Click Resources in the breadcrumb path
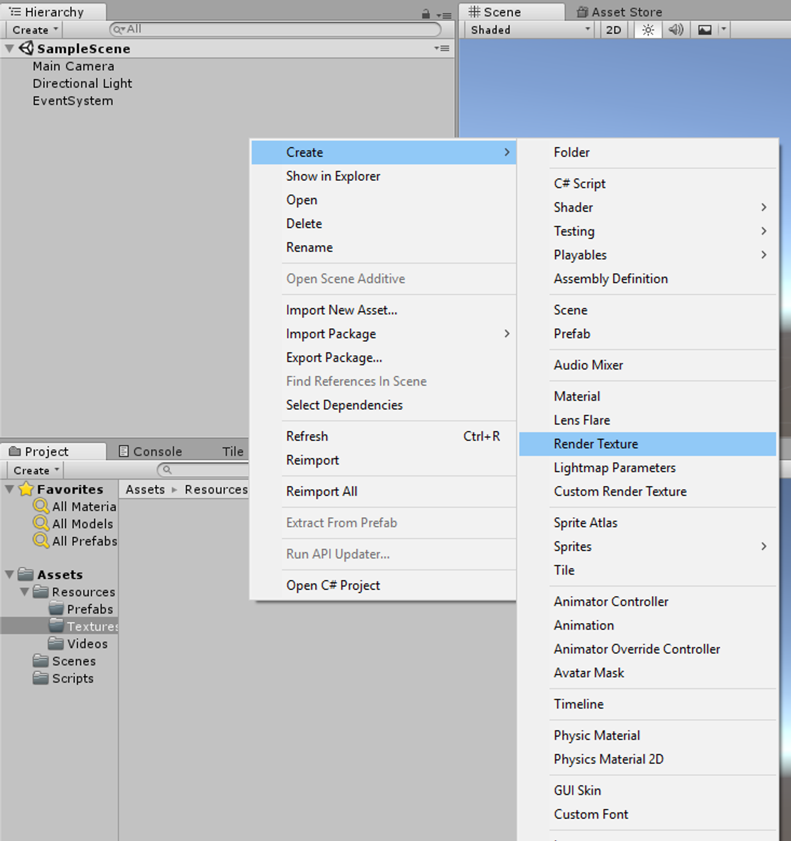 216,489
